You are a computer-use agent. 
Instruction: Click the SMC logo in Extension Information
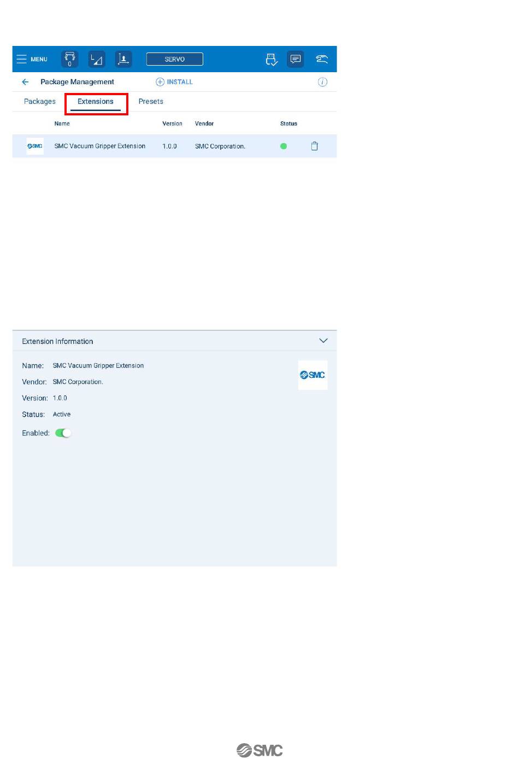312,375
